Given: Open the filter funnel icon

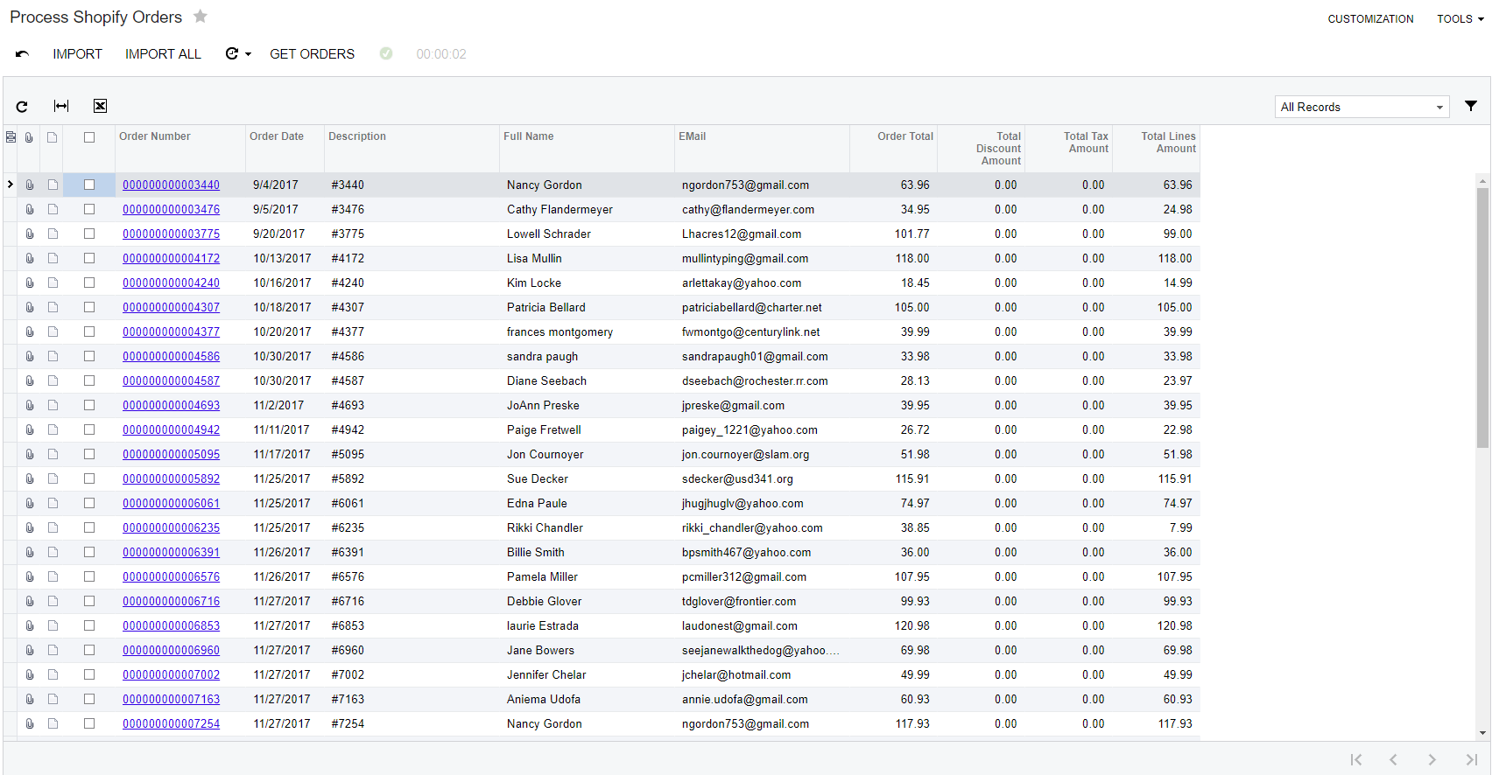Looking at the screenshot, I should point(1471,106).
